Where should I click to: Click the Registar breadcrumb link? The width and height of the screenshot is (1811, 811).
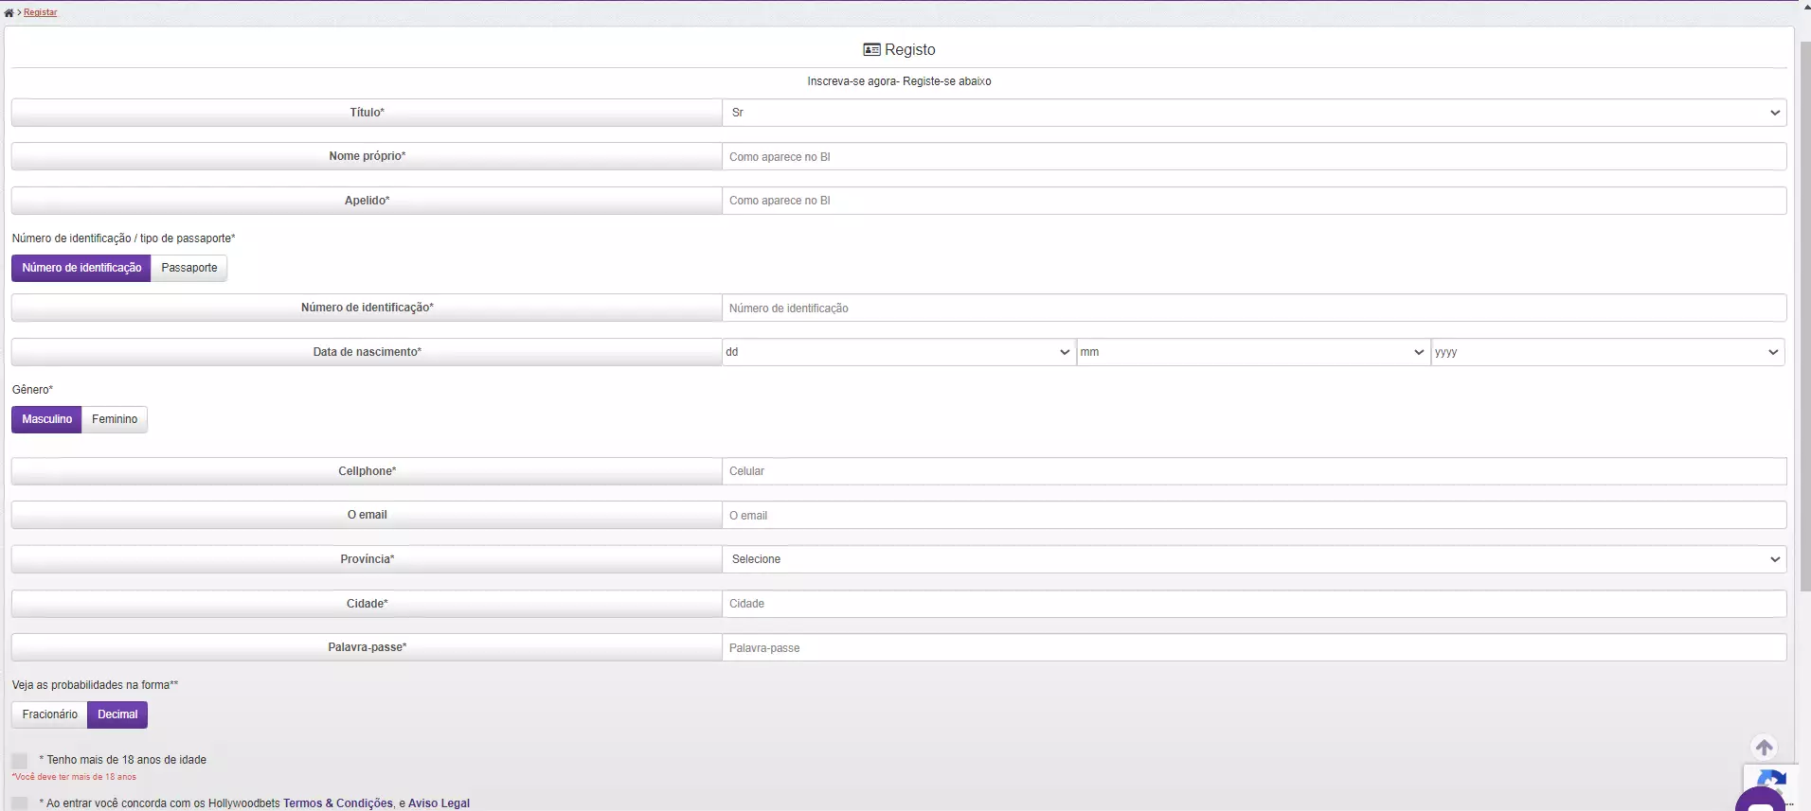tap(41, 13)
